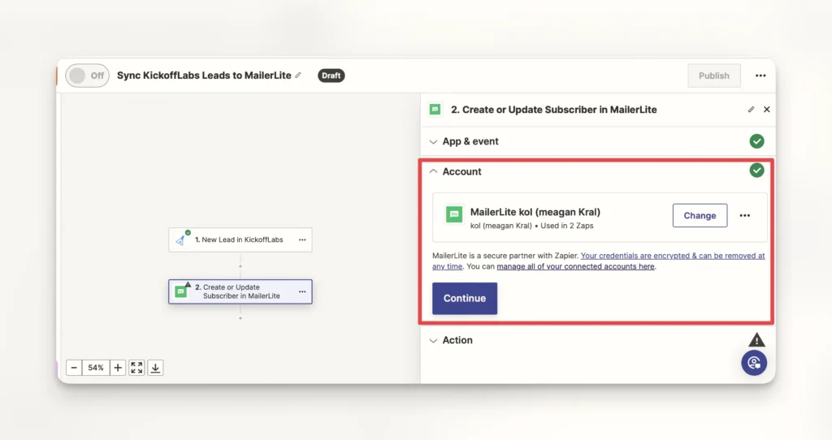Click the download export icon
The image size is (832, 440).
pos(155,368)
